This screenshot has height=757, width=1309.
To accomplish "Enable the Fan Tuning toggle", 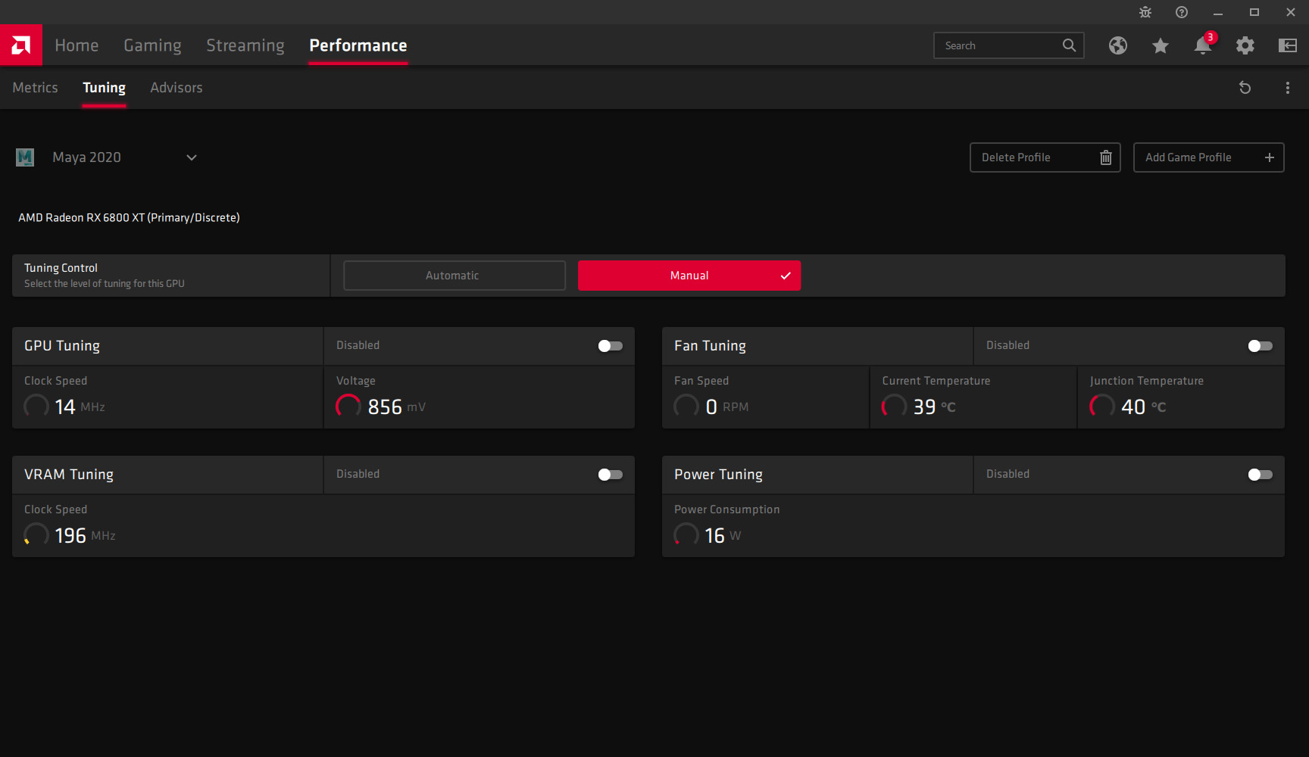I will pos(1260,346).
